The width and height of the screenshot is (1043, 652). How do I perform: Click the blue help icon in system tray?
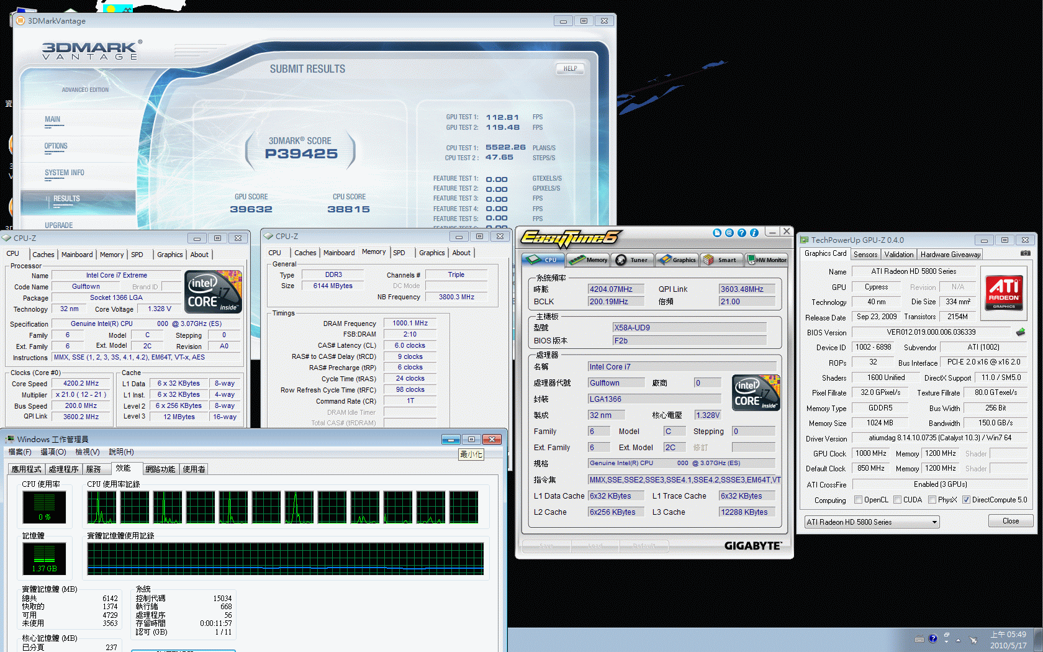932,638
